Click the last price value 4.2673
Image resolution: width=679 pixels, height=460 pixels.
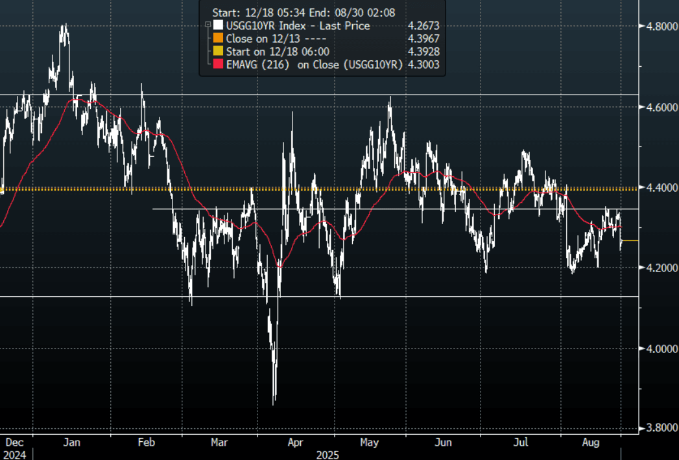tap(423, 26)
